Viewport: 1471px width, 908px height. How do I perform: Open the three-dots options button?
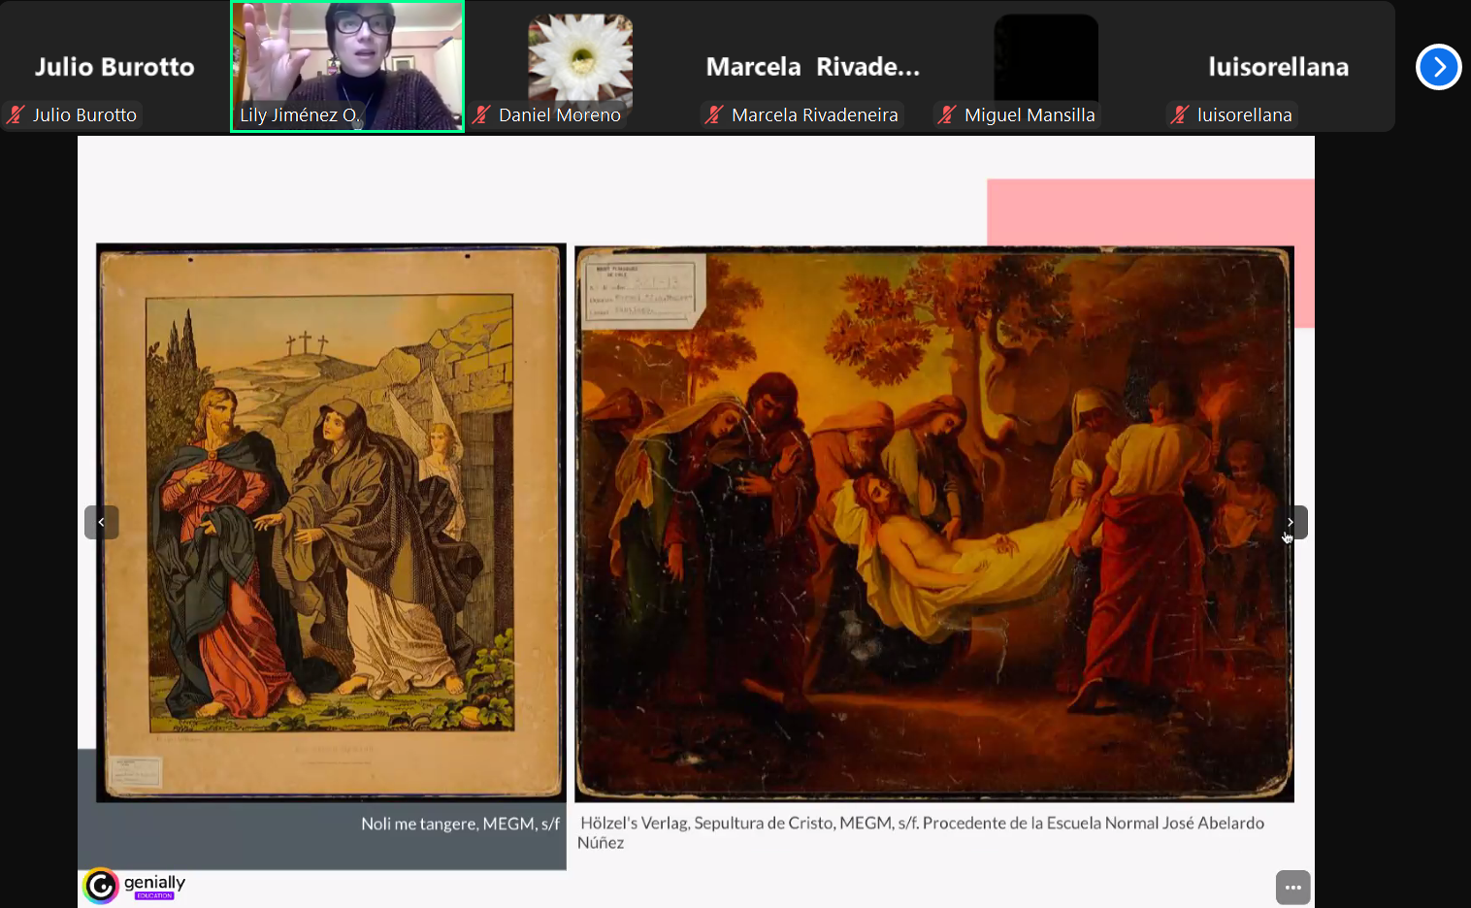click(1292, 887)
